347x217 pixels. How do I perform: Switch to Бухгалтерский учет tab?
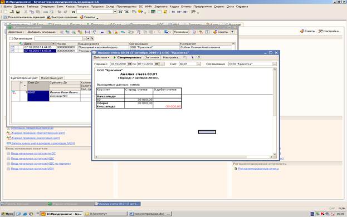point(25,78)
